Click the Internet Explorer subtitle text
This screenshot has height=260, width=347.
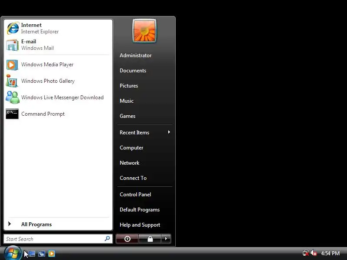pos(40,32)
